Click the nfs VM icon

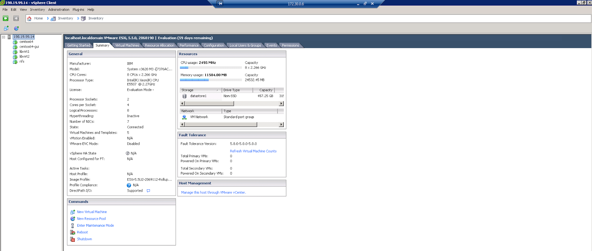[15, 62]
